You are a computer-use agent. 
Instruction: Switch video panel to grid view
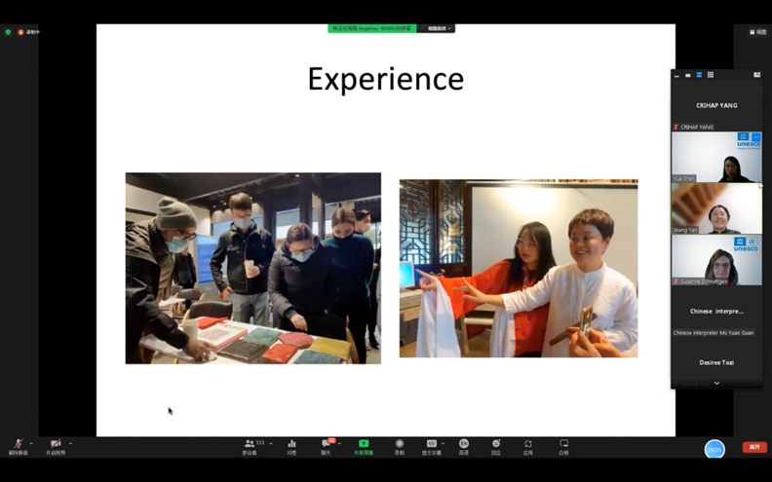pos(711,75)
